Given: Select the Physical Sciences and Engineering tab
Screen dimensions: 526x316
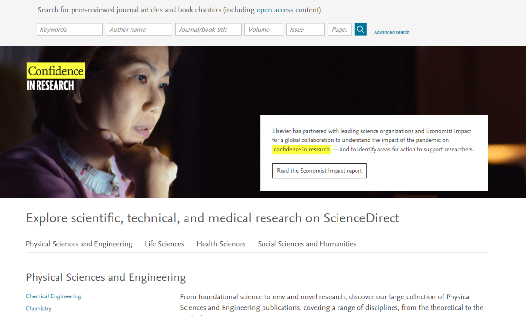Looking at the screenshot, I should [x=79, y=244].
